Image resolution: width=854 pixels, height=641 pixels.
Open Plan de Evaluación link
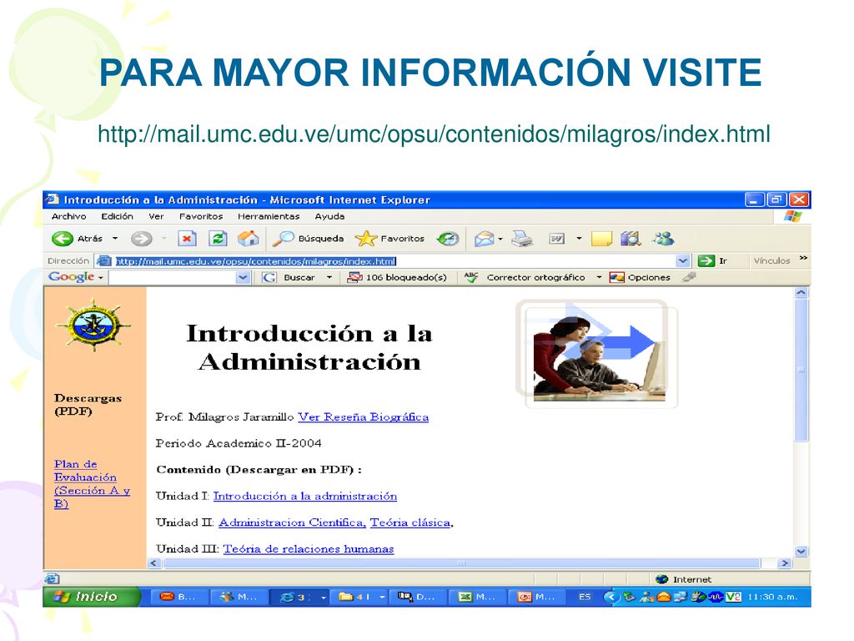(x=92, y=483)
